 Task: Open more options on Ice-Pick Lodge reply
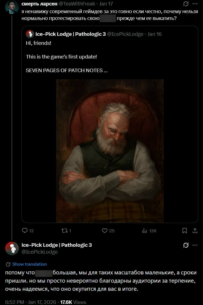coord(195,245)
